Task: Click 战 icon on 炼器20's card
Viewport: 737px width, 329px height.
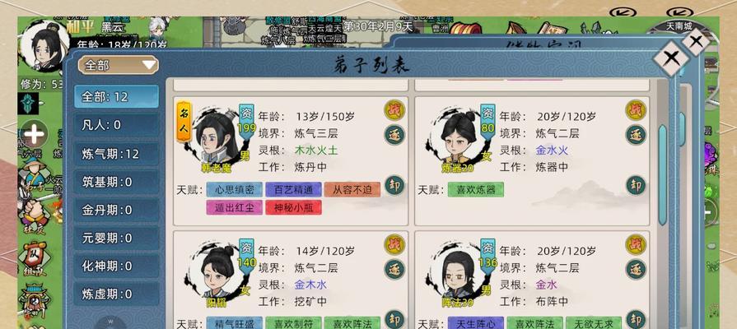Action: (x=636, y=110)
